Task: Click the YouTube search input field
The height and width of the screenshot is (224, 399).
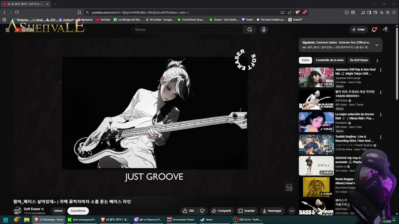Action: click(x=187, y=30)
